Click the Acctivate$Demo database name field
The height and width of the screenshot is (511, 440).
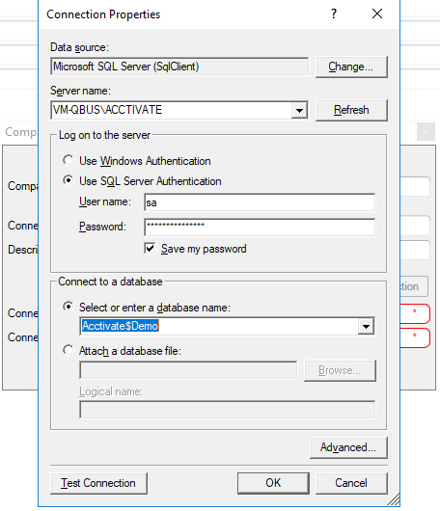pyautogui.click(x=219, y=326)
